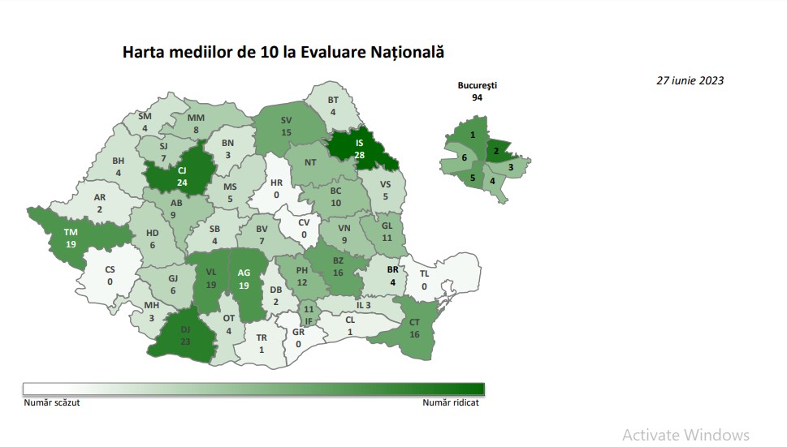
Task: Click Sector 2 in the București inset map
Action: tap(497, 150)
